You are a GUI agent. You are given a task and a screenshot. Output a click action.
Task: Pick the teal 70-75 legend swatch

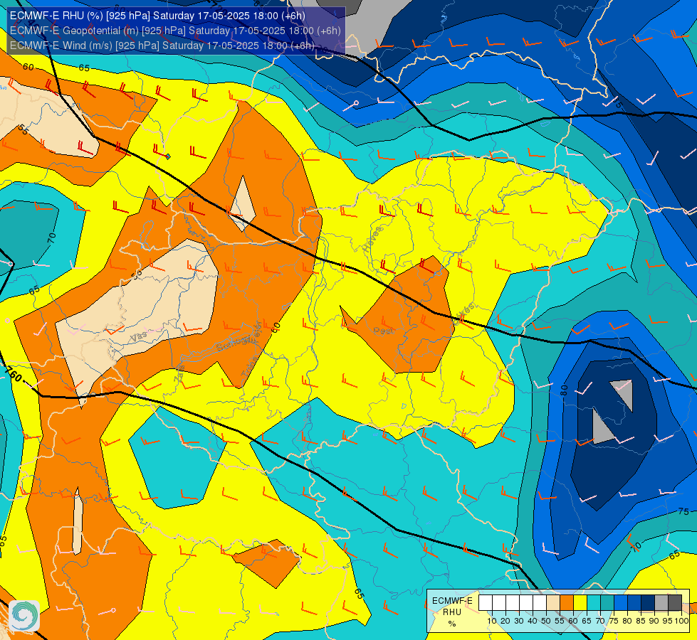607,603
